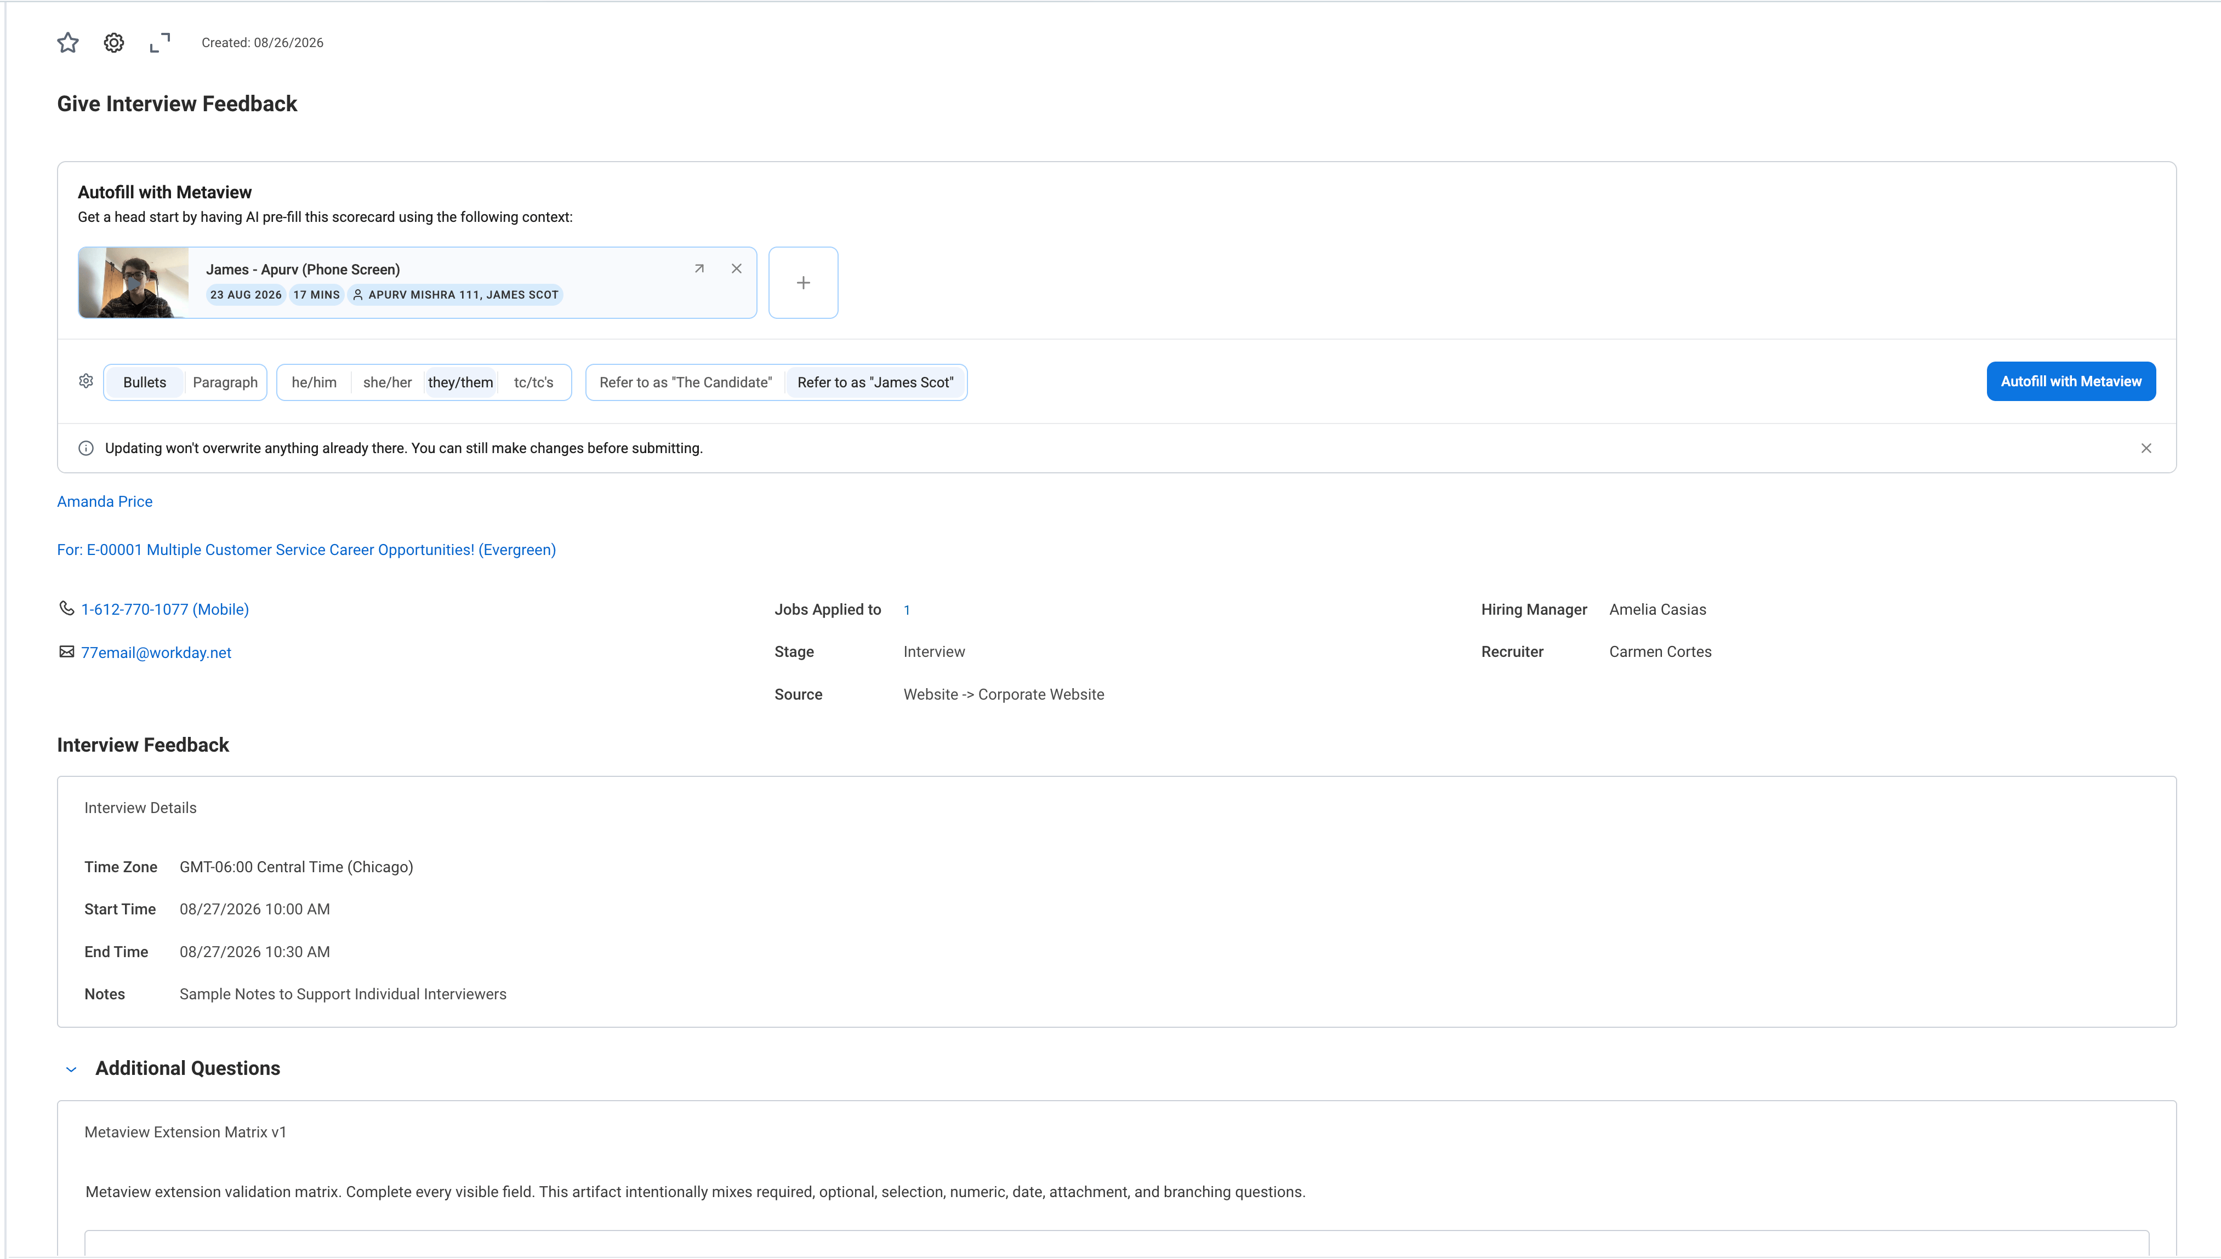Select recruiter Carmen Cortes
The width and height of the screenshot is (2221, 1259).
1660,652
